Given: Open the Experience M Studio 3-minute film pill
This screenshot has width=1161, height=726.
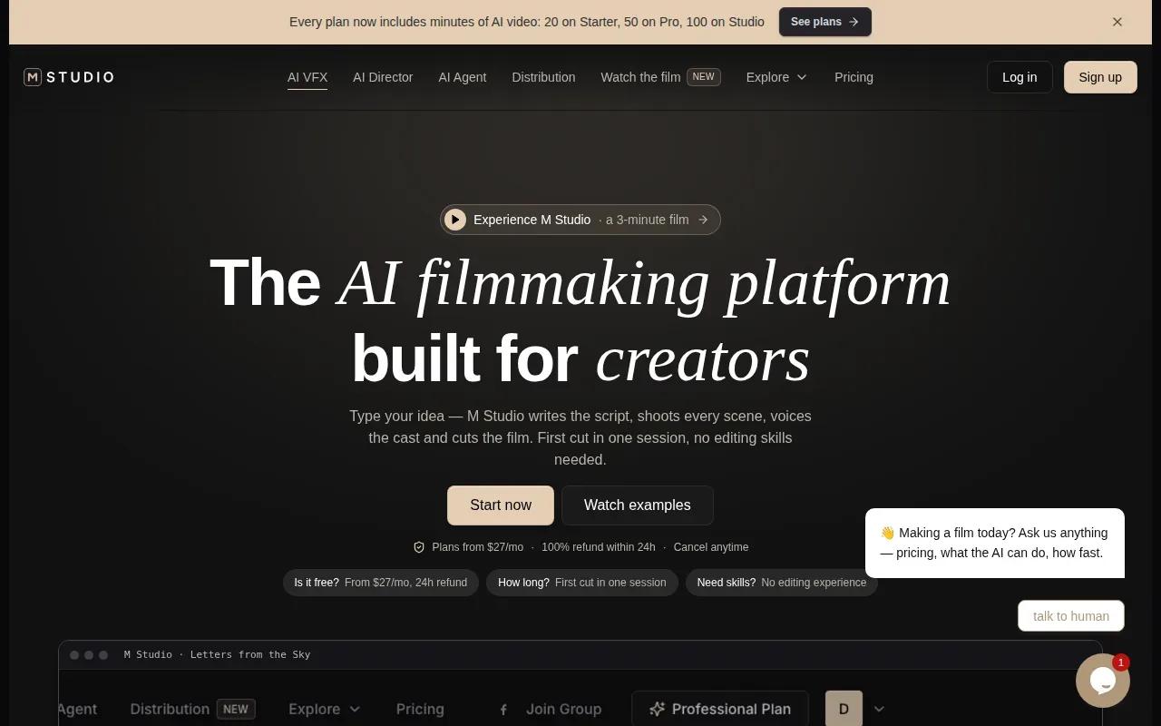Looking at the screenshot, I should tap(580, 220).
